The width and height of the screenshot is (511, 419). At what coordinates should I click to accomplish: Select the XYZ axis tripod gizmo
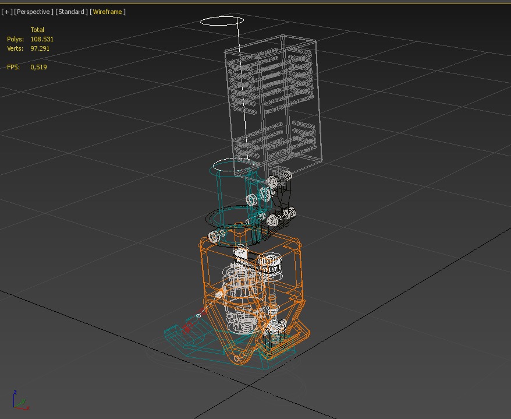[x=20, y=400]
